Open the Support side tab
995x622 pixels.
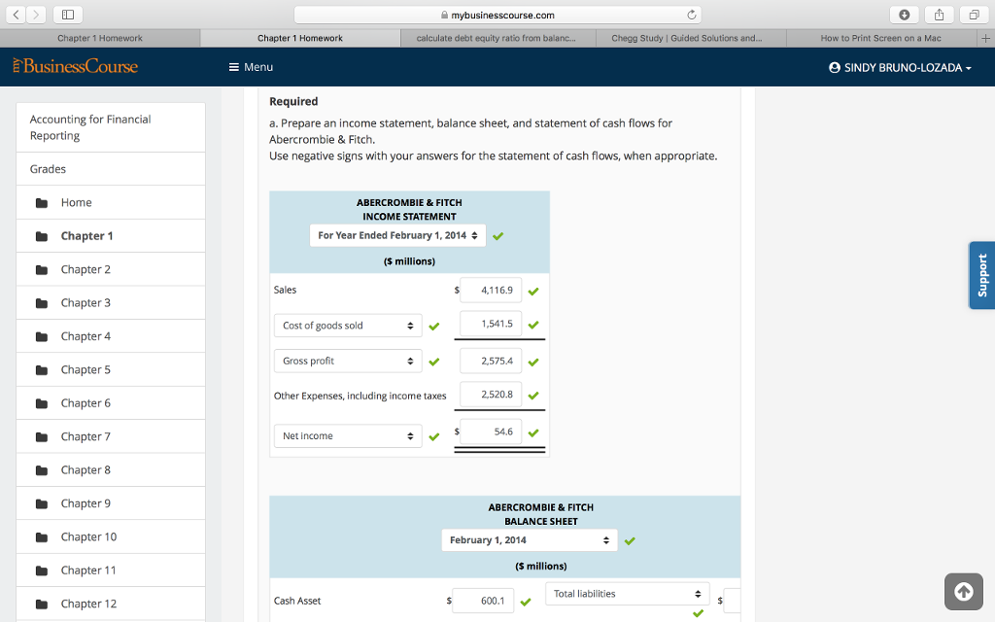(x=981, y=275)
